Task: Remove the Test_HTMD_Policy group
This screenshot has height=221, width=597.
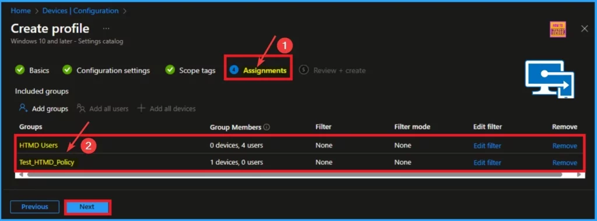Action: 564,162
